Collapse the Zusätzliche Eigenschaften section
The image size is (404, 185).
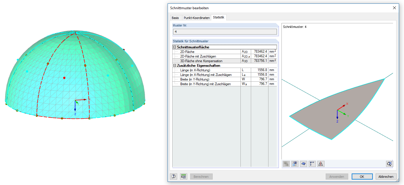click(x=175, y=65)
